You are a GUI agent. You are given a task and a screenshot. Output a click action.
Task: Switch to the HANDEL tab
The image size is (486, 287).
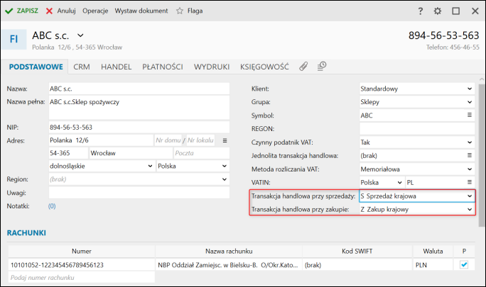[117, 67]
